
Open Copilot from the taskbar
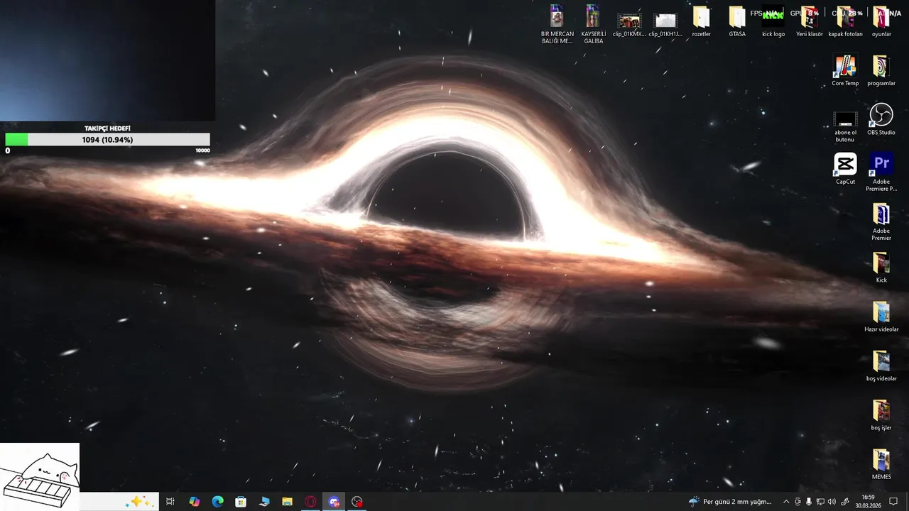point(194,502)
